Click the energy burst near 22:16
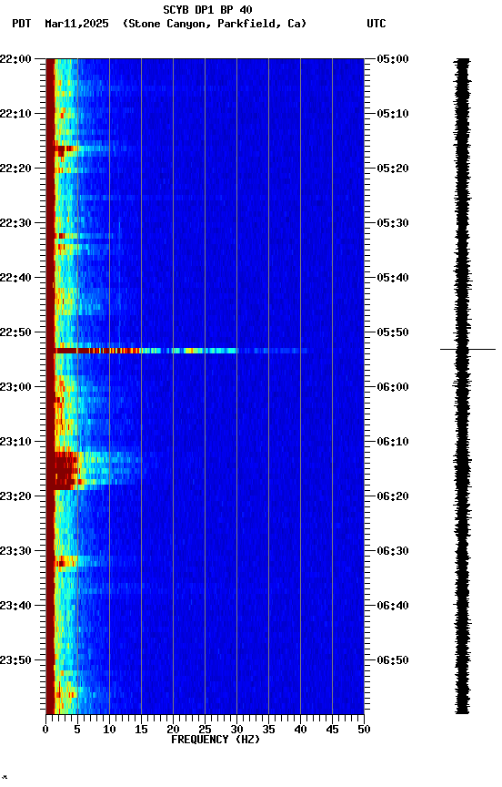 point(65,149)
